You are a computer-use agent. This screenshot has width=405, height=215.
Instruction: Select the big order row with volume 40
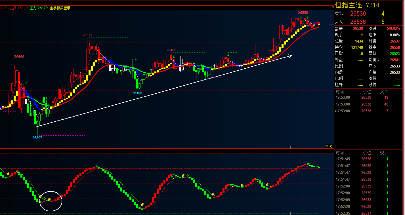pyautogui.click(x=368, y=104)
